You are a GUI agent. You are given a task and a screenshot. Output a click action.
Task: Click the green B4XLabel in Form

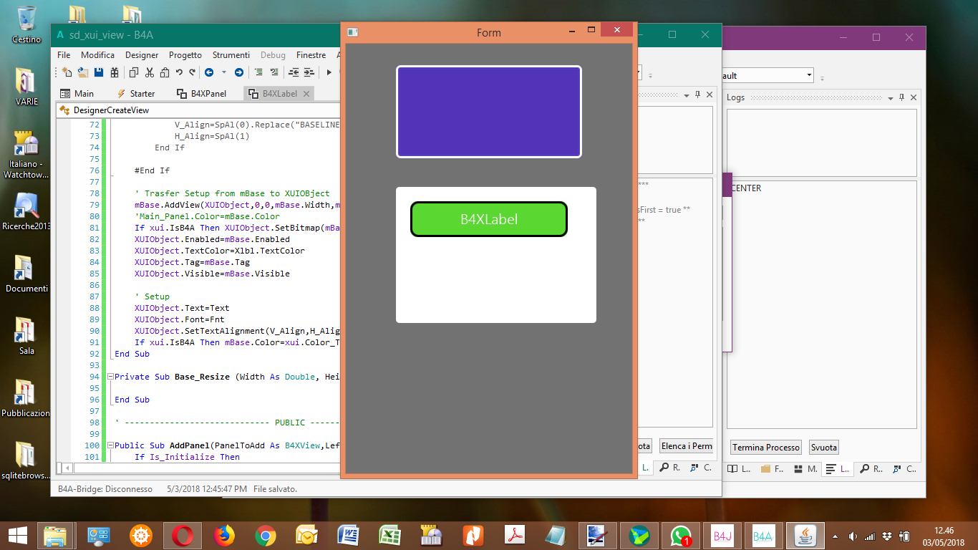tap(488, 219)
